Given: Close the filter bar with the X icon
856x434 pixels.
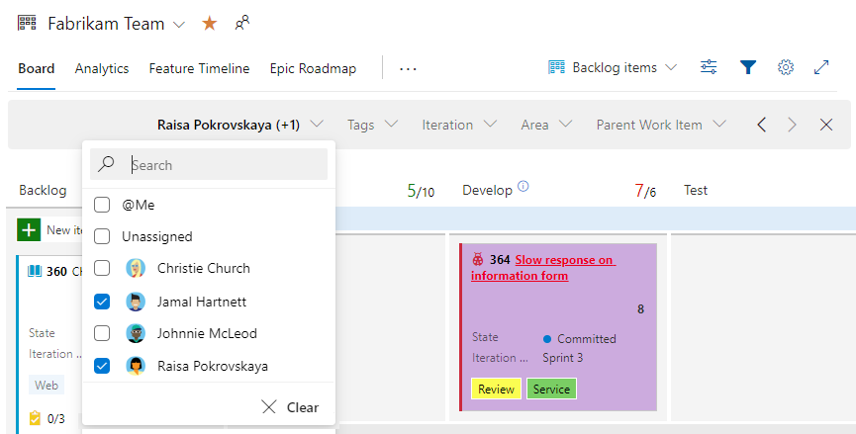Looking at the screenshot, I should pyautogui.click(x=826, y=125).
